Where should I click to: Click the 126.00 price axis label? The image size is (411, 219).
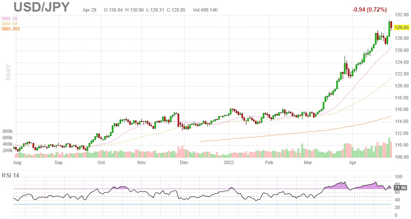click(x=402, y=50)
